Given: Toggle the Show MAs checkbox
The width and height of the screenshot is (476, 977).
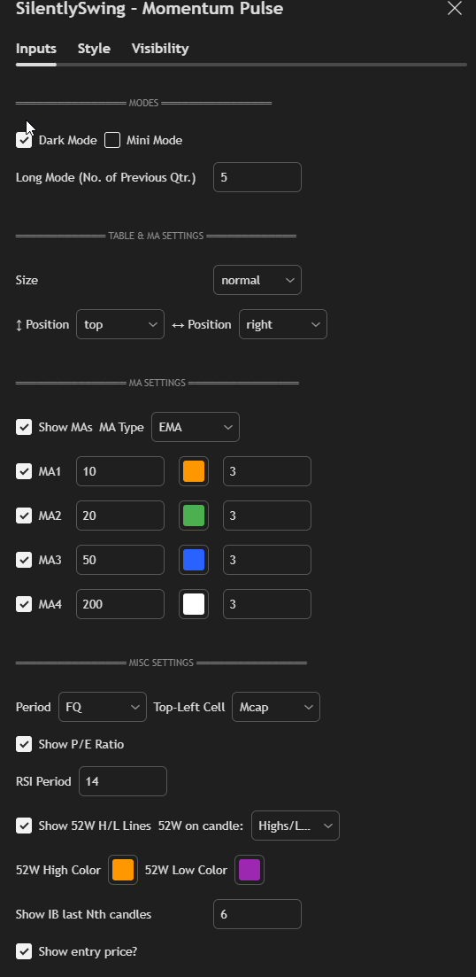Looking at the screenshot, I should click(24, 428).
